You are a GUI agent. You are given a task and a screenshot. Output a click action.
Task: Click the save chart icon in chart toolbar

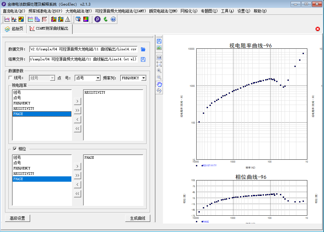pyautogui.click(x=159, y=41)
